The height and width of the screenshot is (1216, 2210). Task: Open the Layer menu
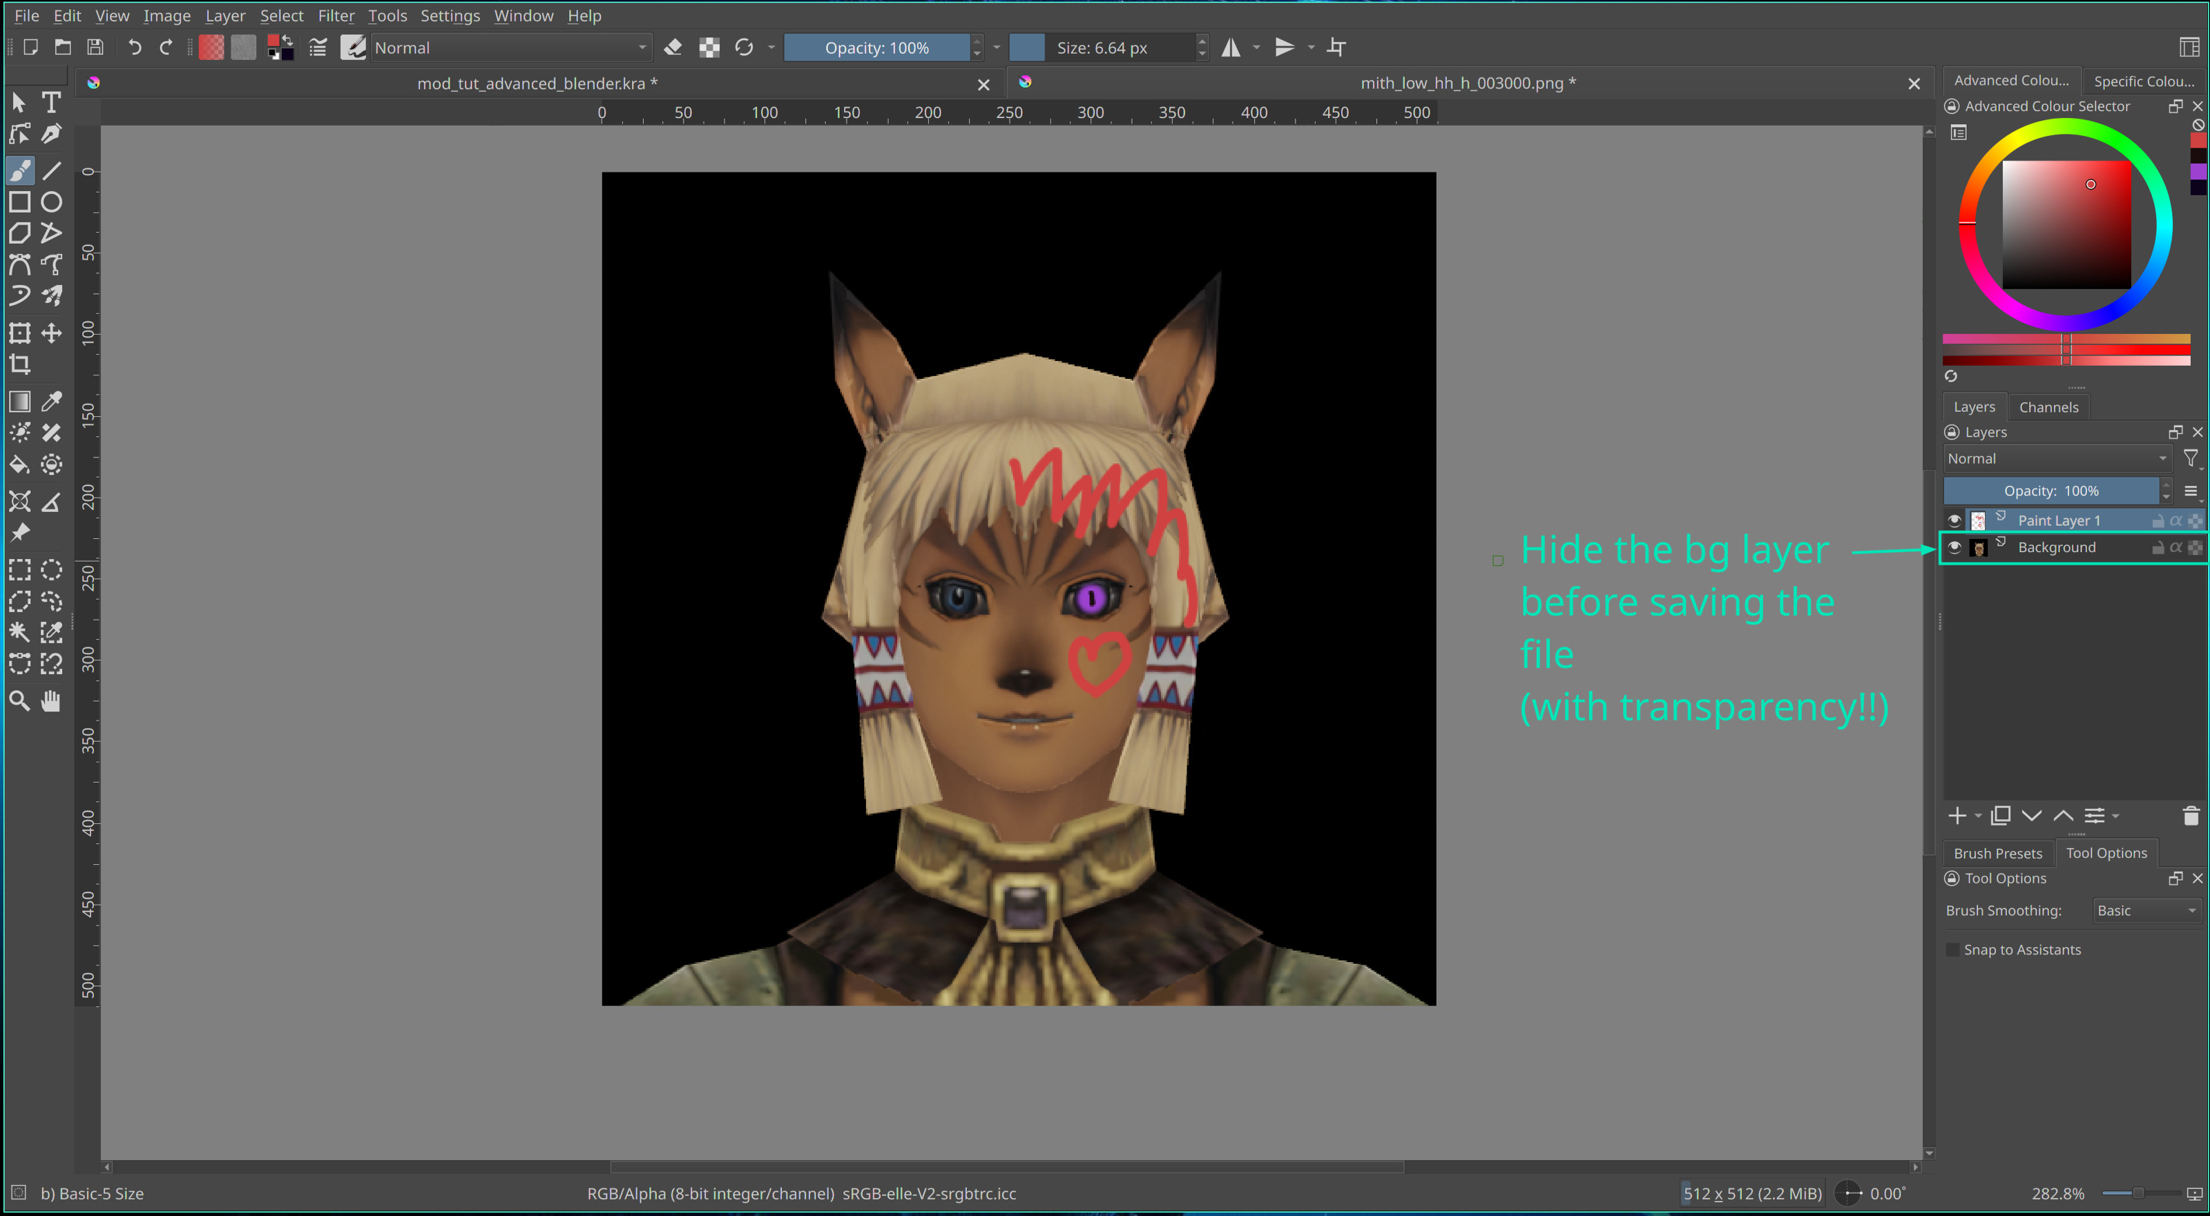tap(224, 15)
